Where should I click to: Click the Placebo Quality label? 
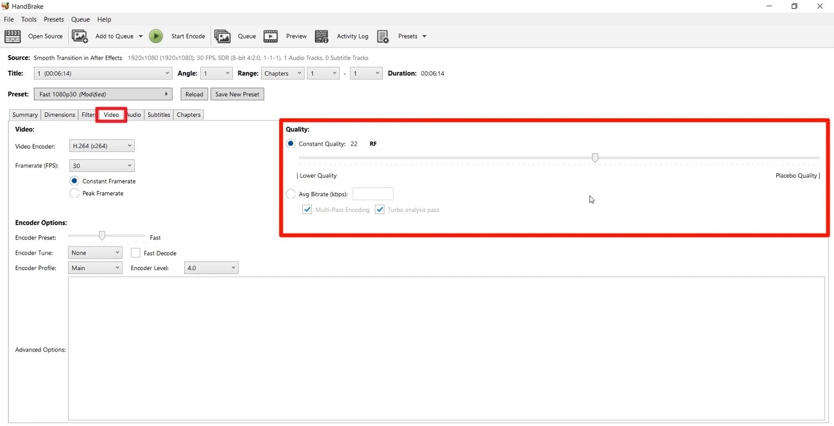pyautogui.click(x=796, y=176)
